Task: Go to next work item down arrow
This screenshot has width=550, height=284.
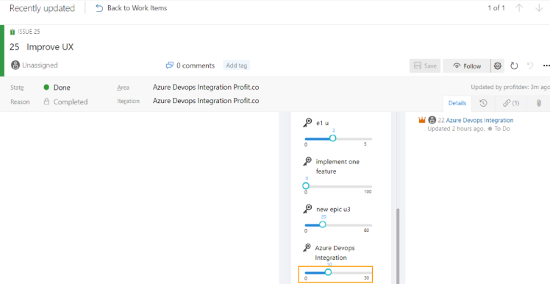Action: (x=539, y=8)
